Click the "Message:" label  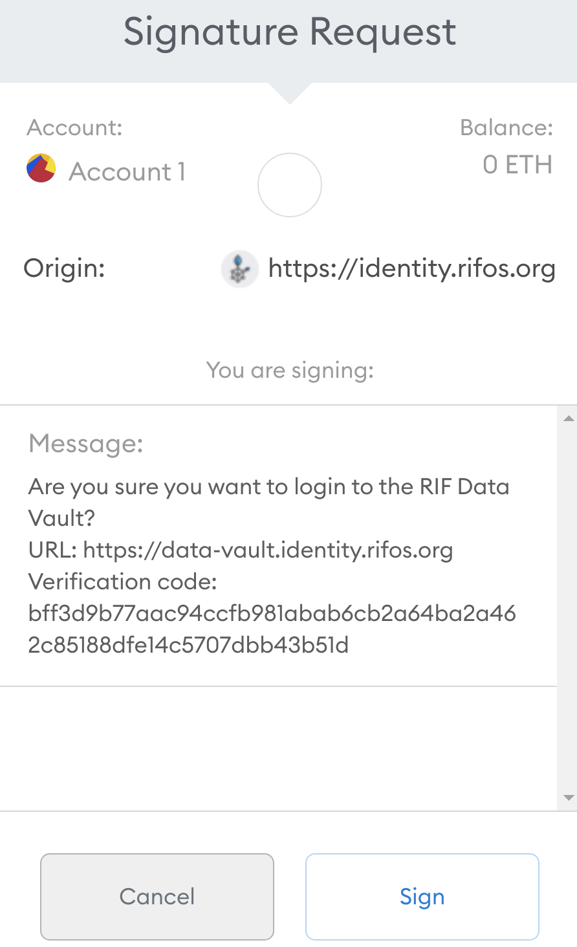(86, 444)
